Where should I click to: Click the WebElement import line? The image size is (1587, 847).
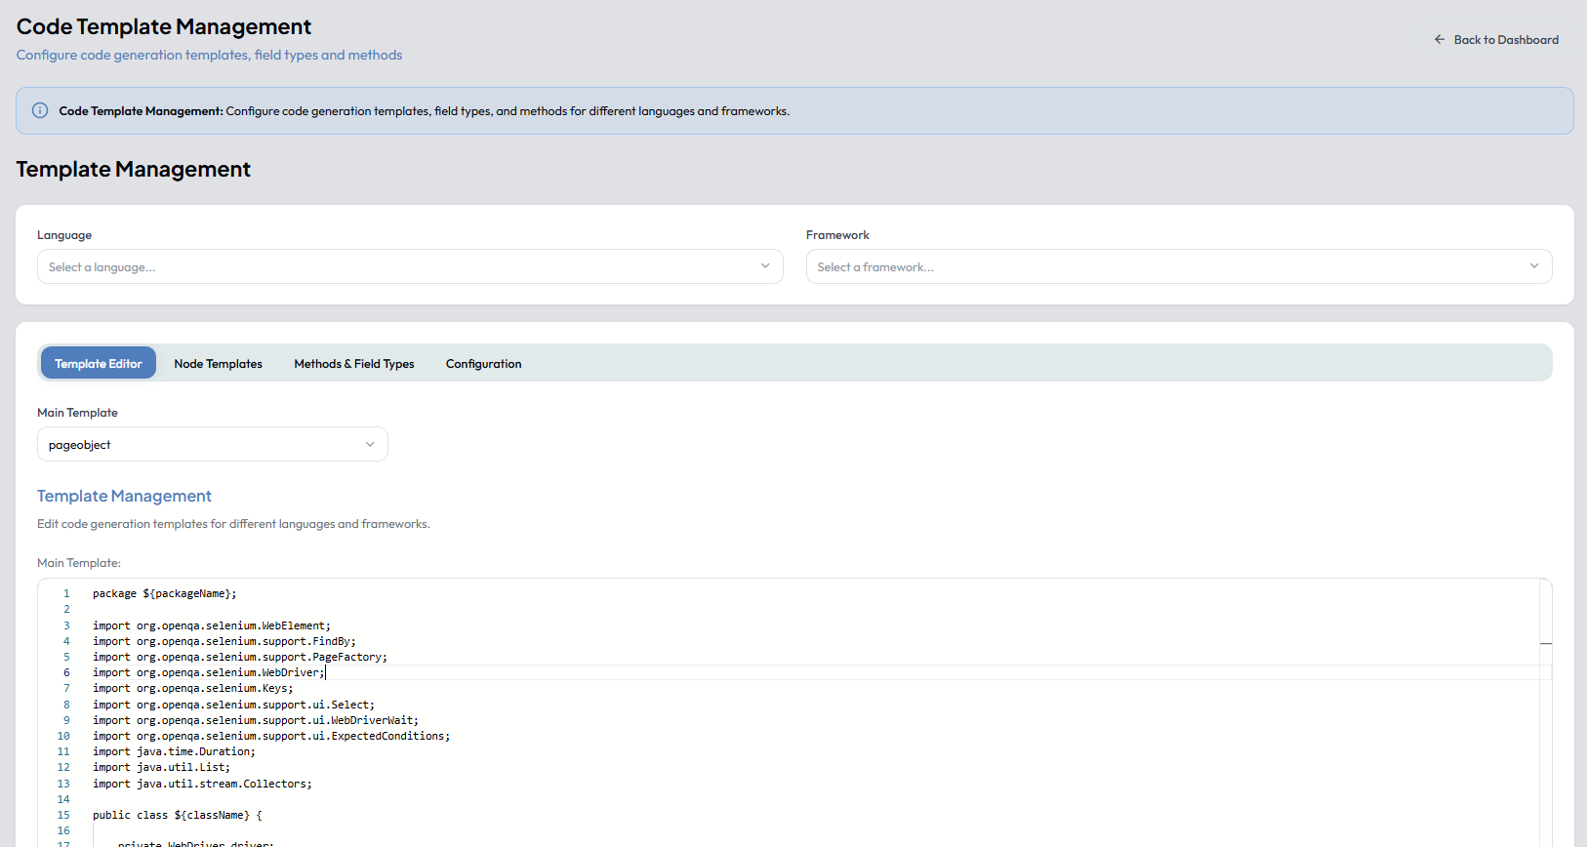[x=212, y=625]
